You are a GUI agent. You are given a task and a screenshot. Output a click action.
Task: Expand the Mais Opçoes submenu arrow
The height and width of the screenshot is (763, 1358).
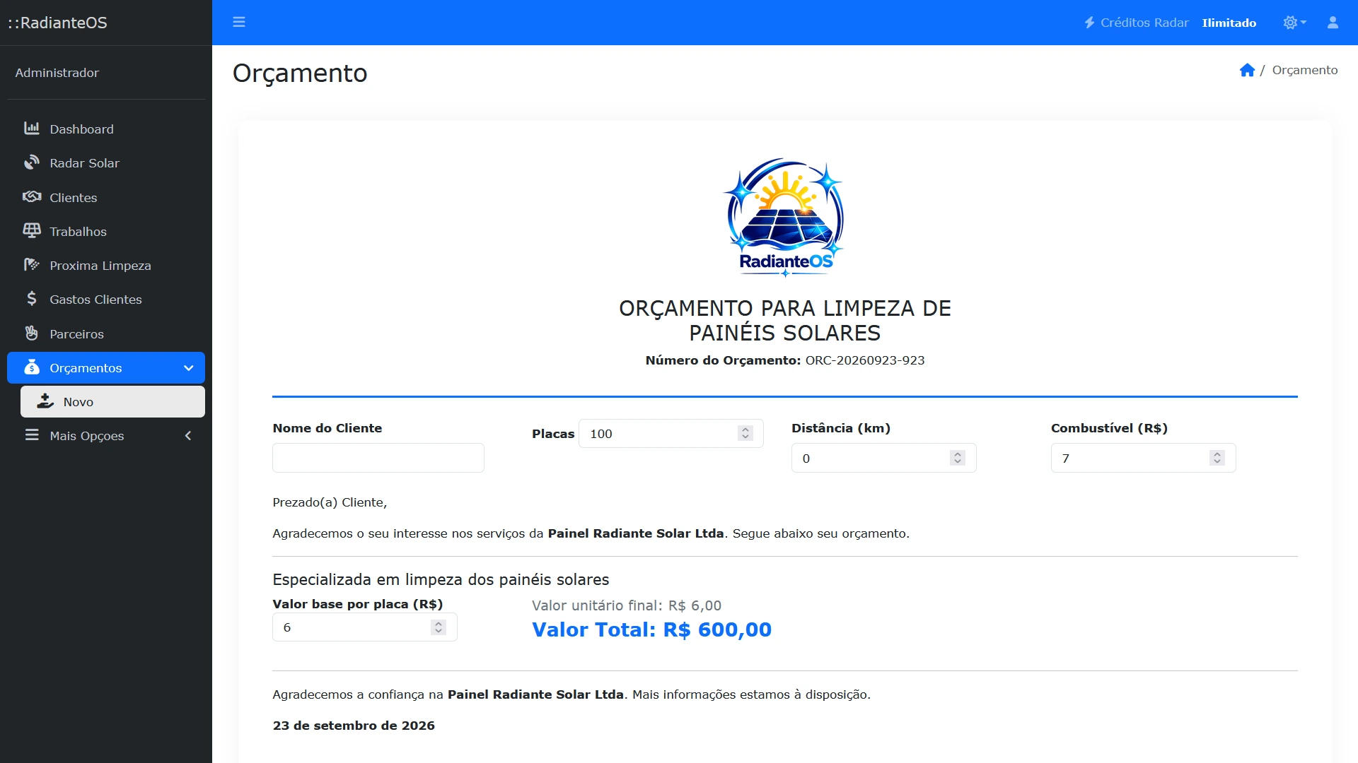pos(188,435)
